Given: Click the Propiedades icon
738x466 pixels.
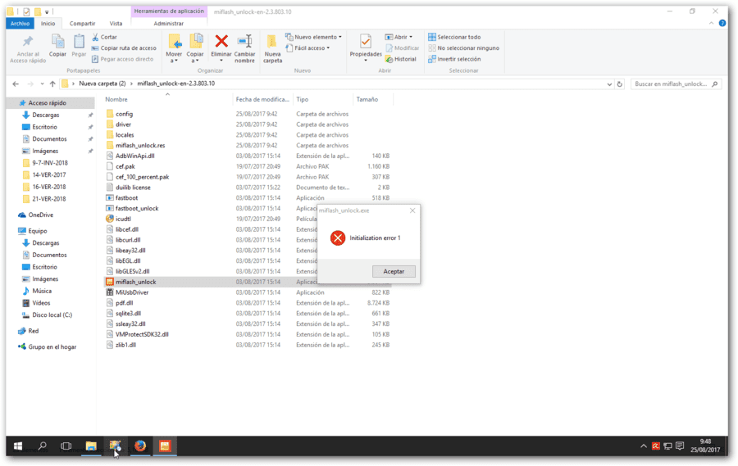Looking at the screenshot, I should [x=365, y=42].
